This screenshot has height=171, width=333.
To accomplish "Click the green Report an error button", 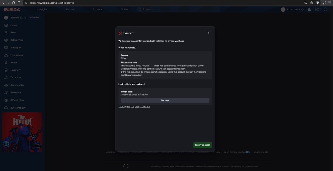I will (x=203, y=145).
